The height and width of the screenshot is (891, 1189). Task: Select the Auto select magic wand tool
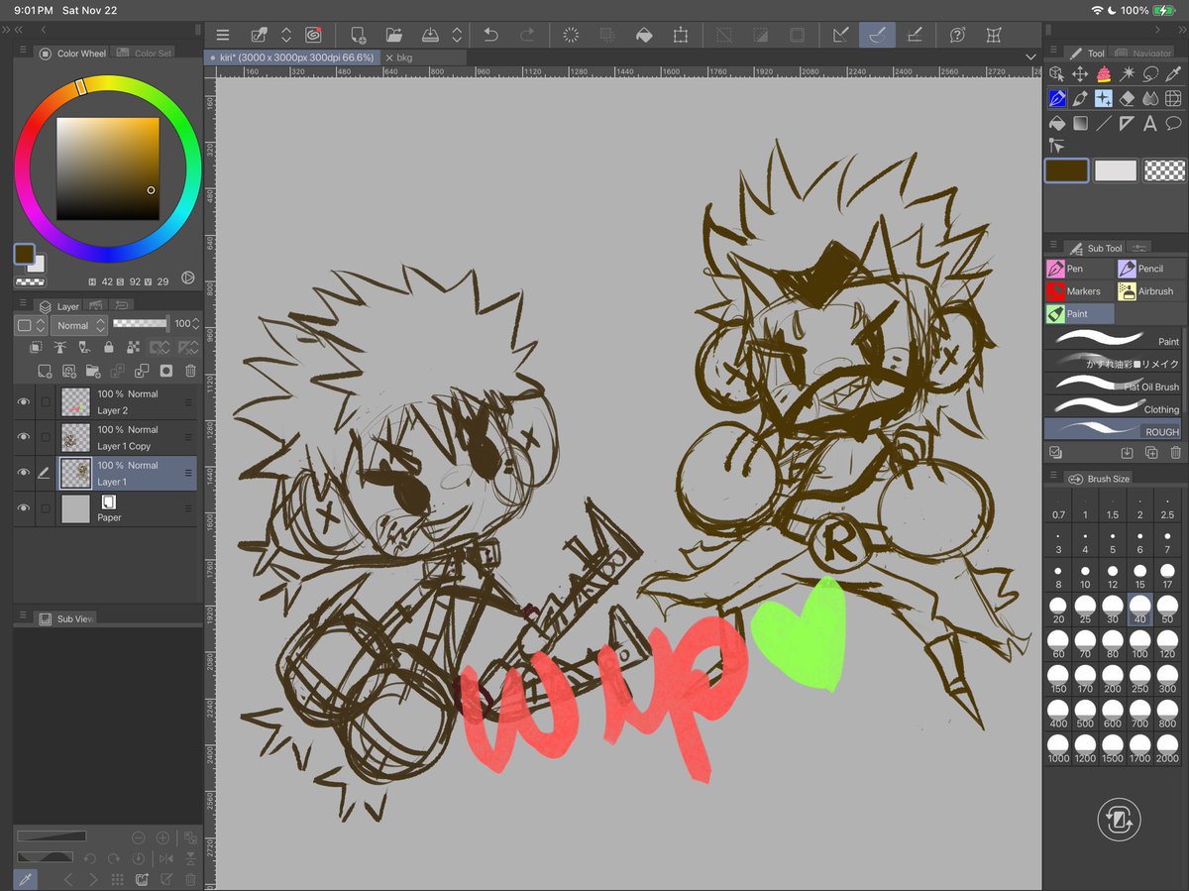coord(1128,74)
